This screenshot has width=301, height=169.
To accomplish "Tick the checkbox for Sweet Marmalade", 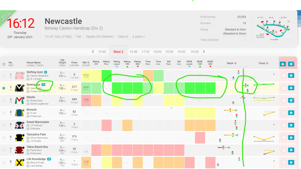I will click(x=283, y=125).
